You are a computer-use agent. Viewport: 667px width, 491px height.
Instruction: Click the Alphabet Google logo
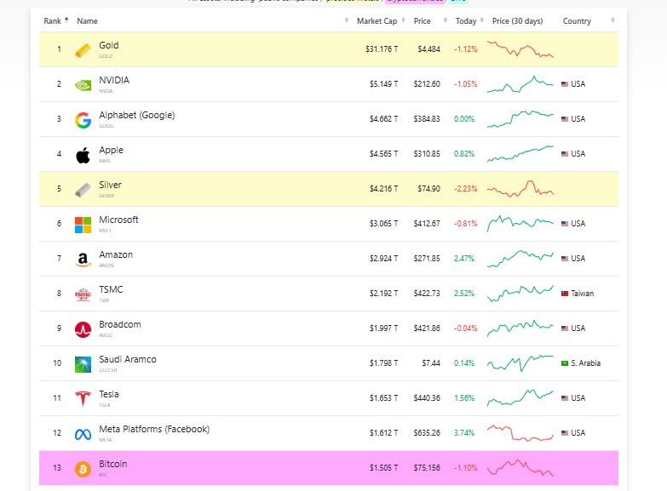point(83,120)
